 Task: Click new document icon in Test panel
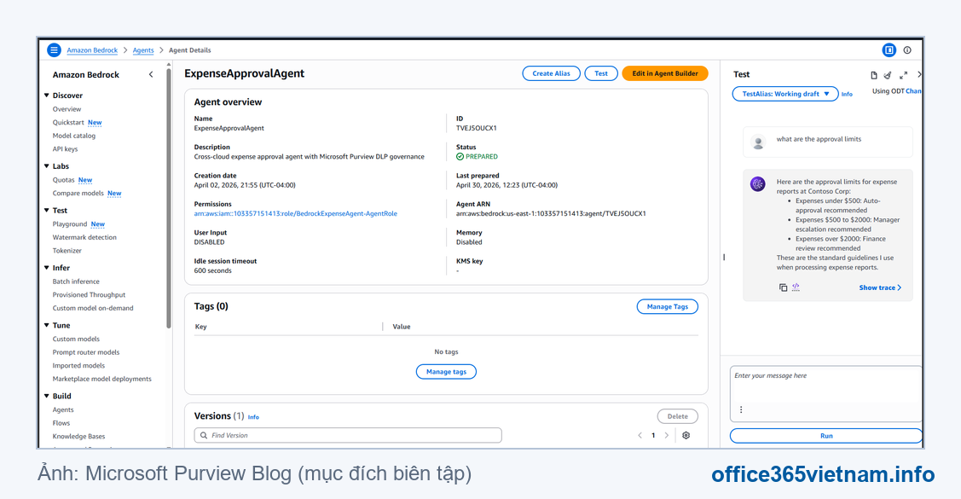point(874,75)
